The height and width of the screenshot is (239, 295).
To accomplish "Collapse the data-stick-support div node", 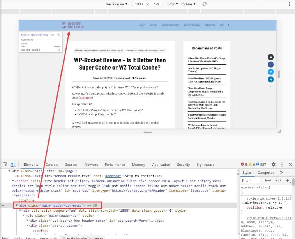I will click(x=20, y=211).
